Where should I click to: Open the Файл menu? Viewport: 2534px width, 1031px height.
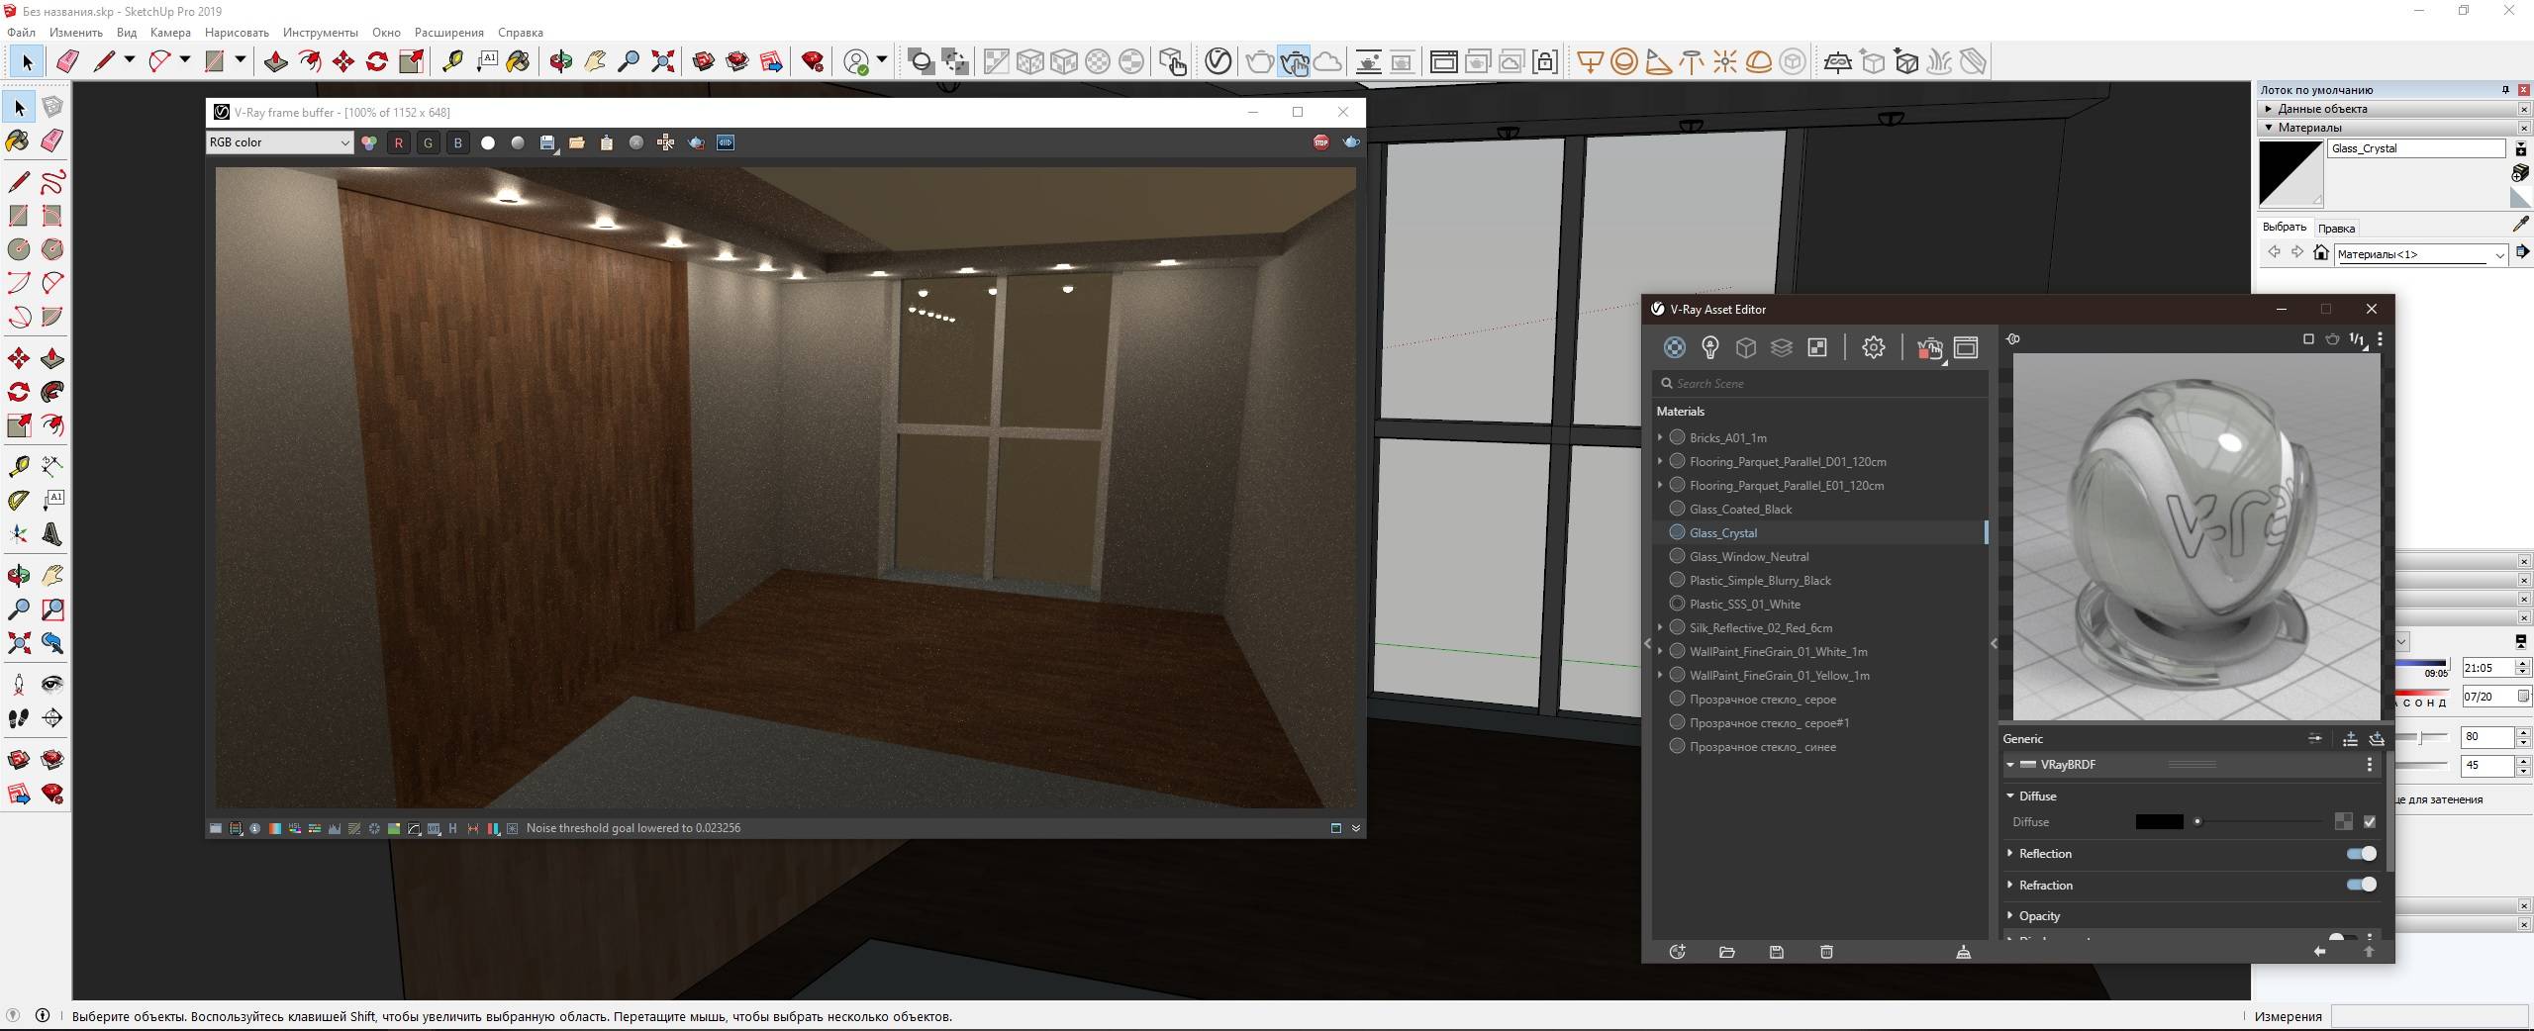click(x=21, y=33)
